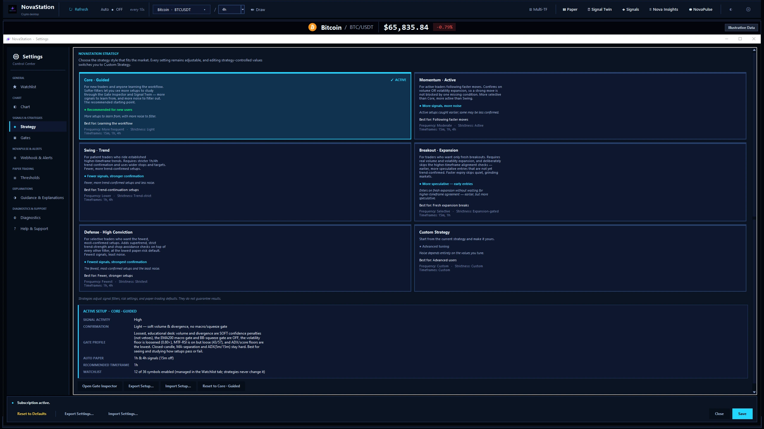Screen dimensions: 764x429
Task: Open Guidance & Explanations section
Action: [x=38, y=198]
